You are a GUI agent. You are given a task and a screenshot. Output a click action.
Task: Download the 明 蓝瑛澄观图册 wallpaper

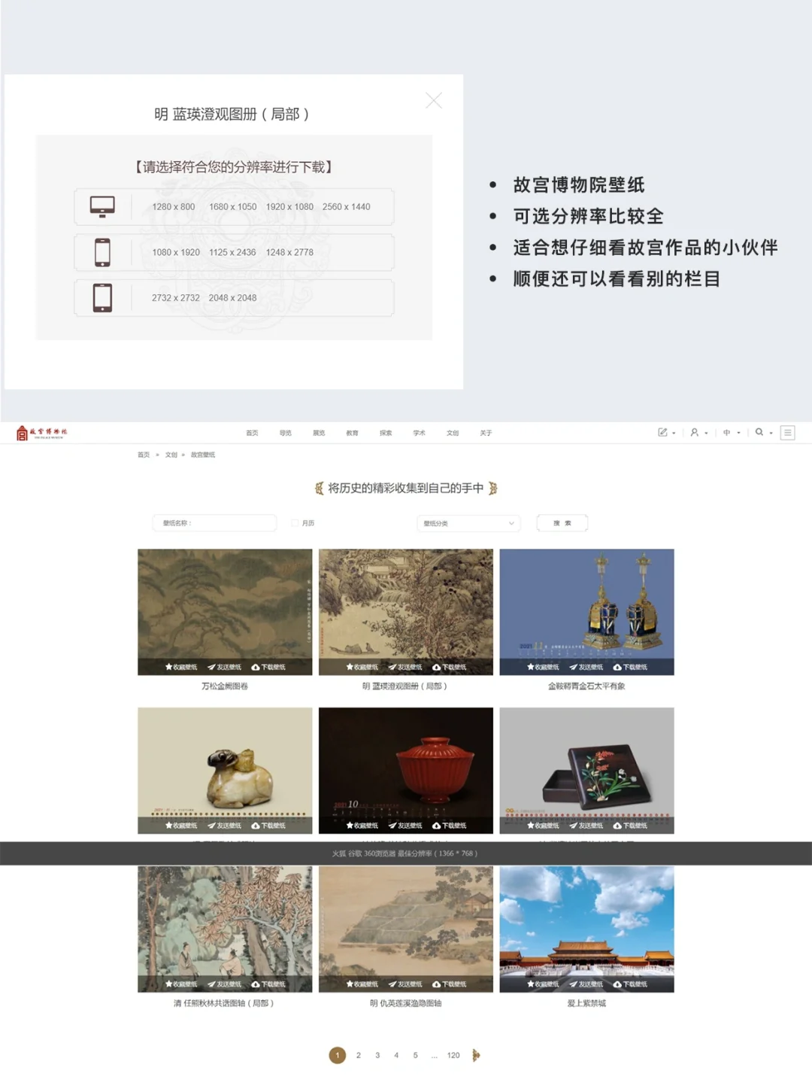450,668
